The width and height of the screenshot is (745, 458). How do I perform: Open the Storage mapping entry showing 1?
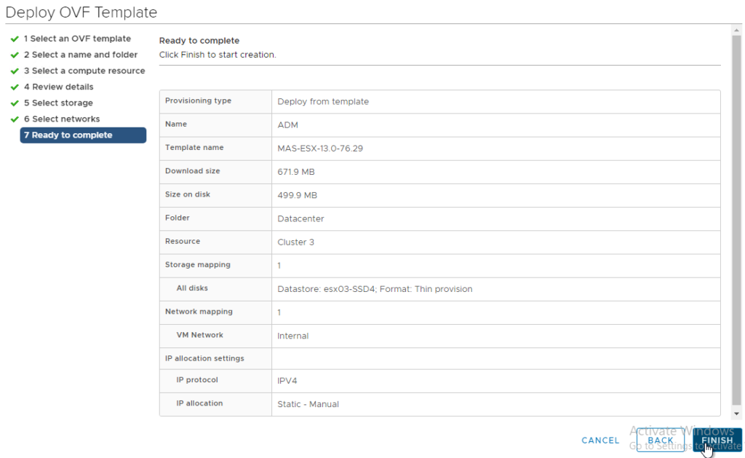tap(277, 265)
